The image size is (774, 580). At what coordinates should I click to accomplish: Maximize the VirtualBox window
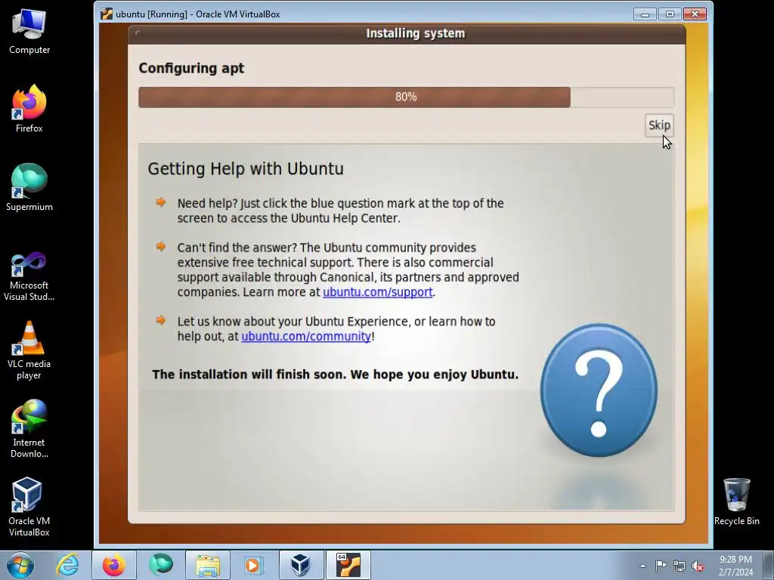670,14
